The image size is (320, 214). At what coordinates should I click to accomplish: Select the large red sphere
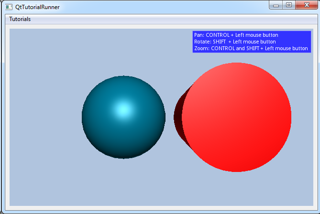(x=237, y=117)
